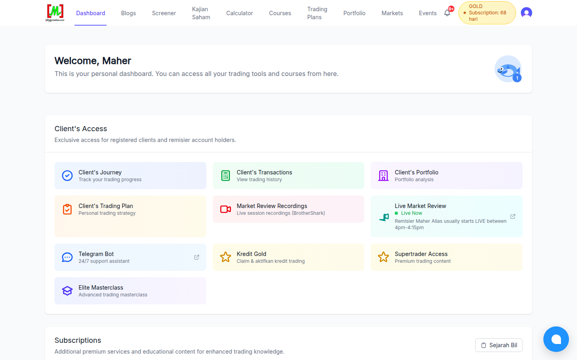Click the clipboard icon in Sejarah Bil

(x=484, y=345)
